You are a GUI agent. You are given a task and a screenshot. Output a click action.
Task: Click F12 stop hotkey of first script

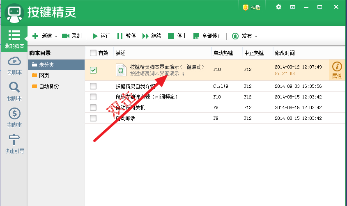pos(248,69)
